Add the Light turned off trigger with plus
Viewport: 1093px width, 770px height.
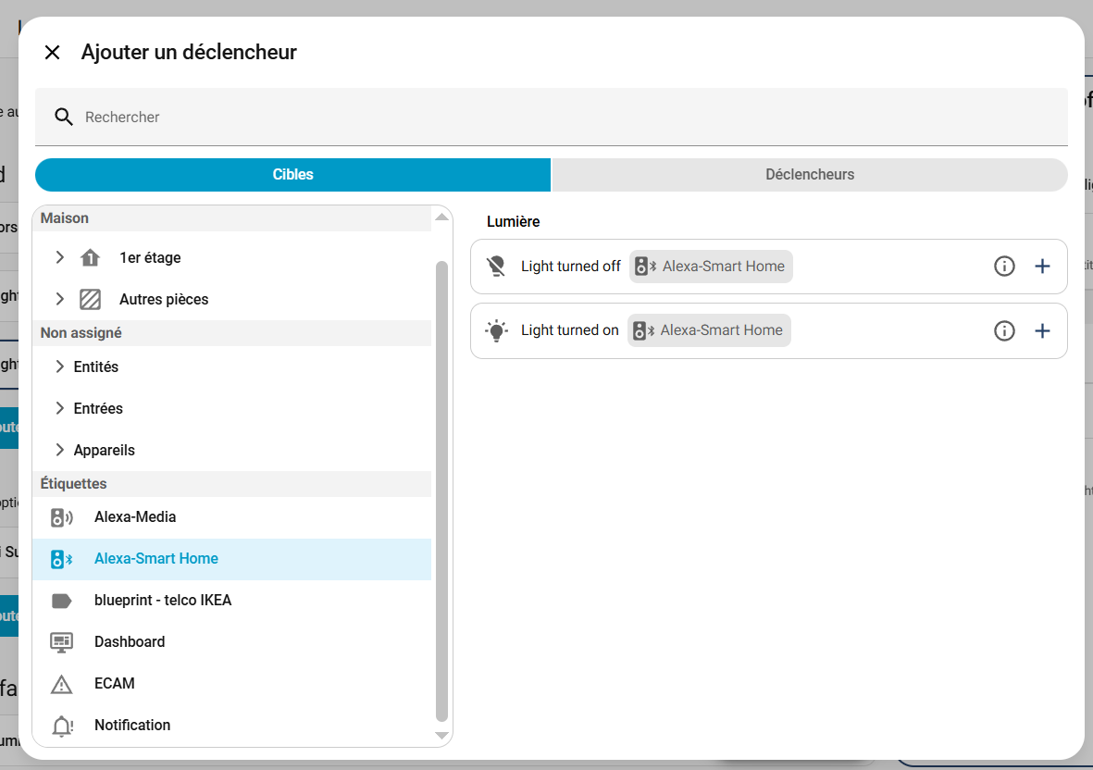(1042, 267)
